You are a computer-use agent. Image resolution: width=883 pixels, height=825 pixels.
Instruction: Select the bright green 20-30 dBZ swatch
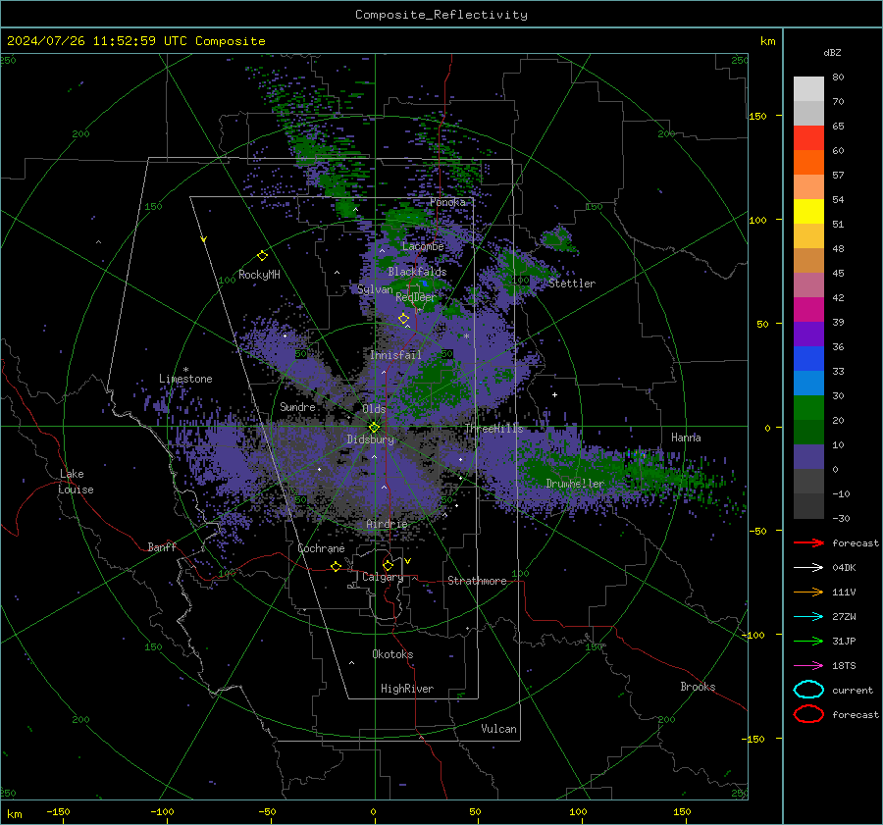808,408
